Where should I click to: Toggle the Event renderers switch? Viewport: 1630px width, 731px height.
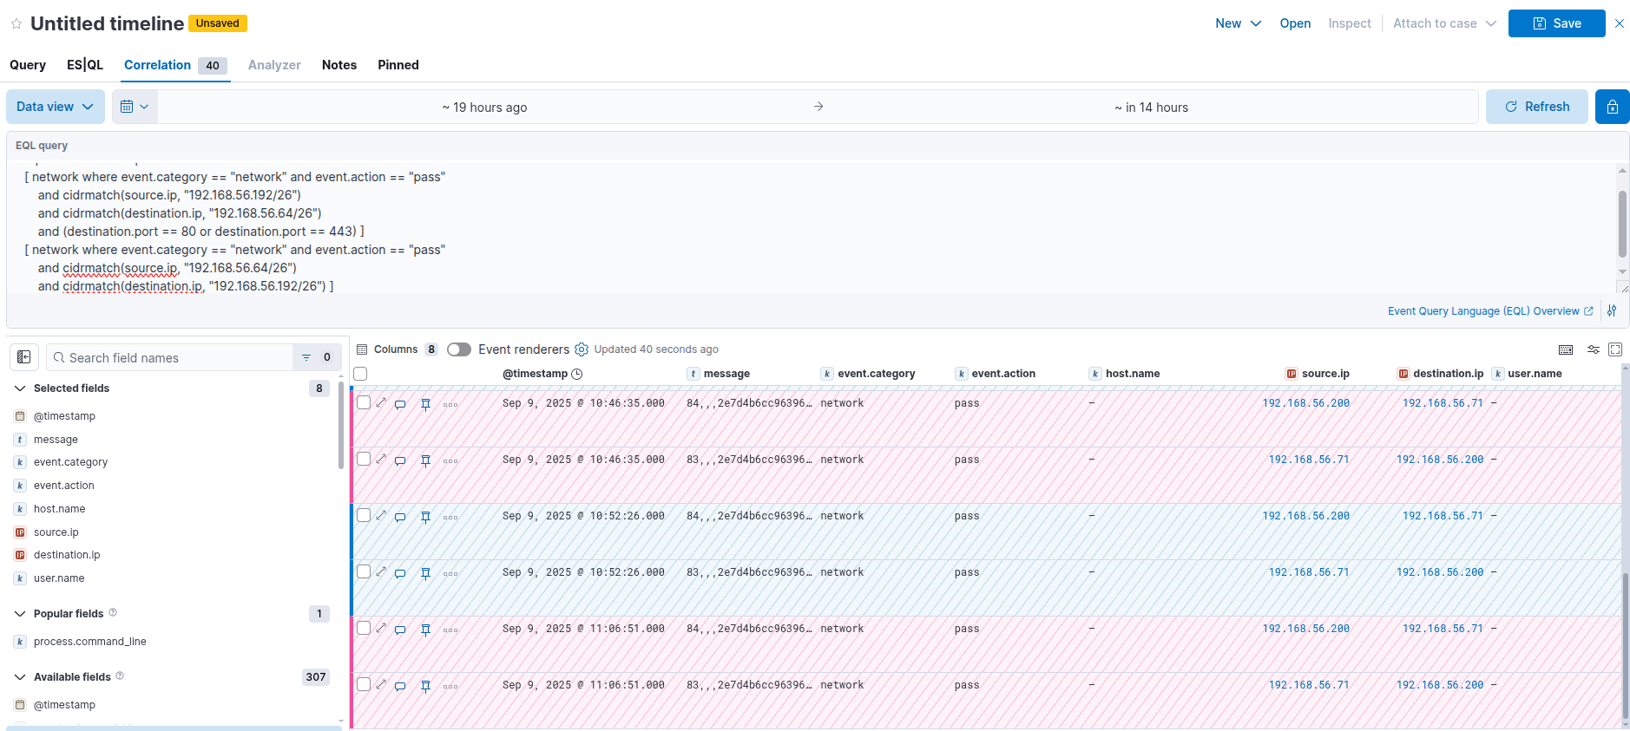coord(459,349)
